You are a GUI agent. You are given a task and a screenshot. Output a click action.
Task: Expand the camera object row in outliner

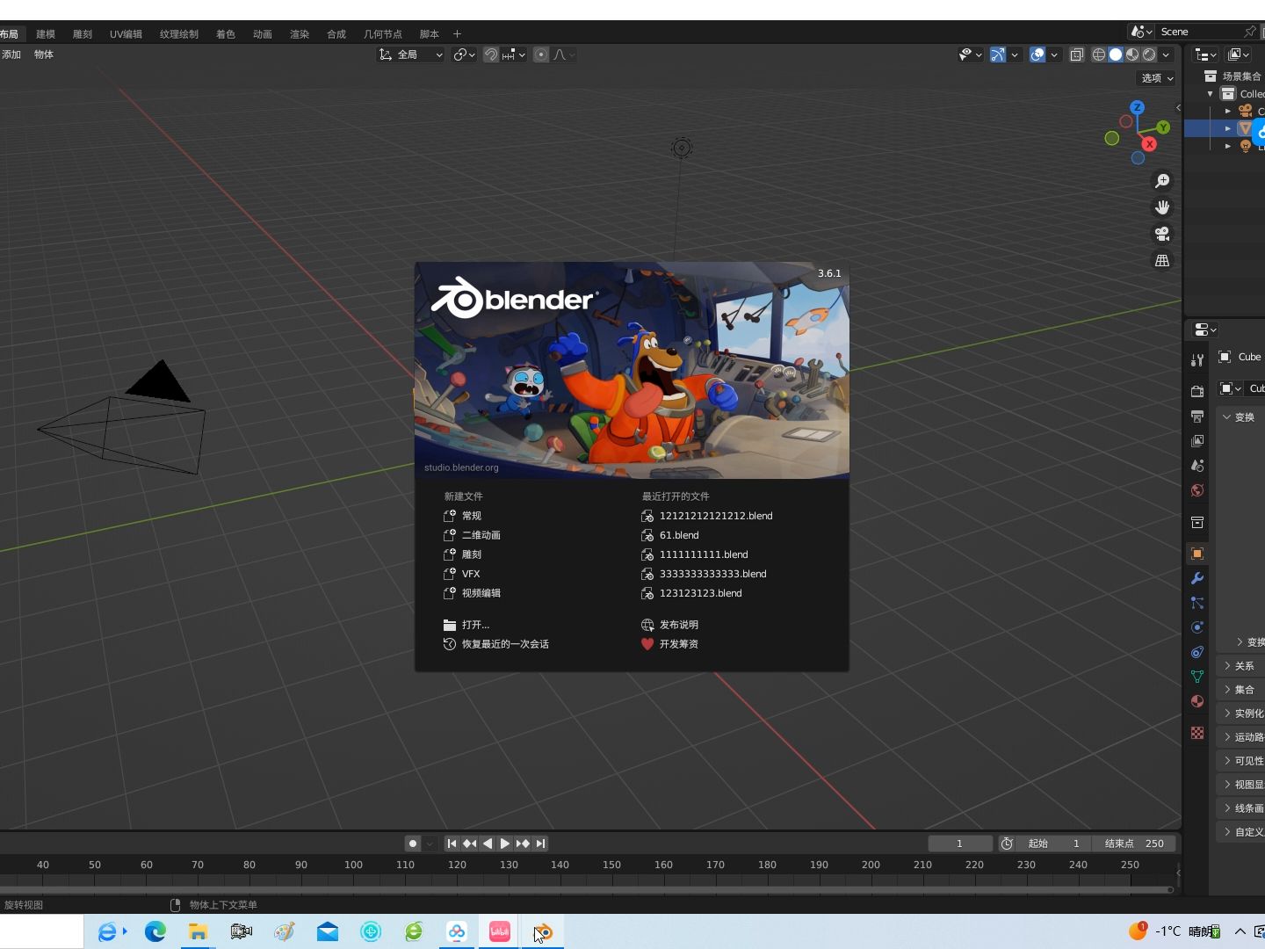[1228, 111]
